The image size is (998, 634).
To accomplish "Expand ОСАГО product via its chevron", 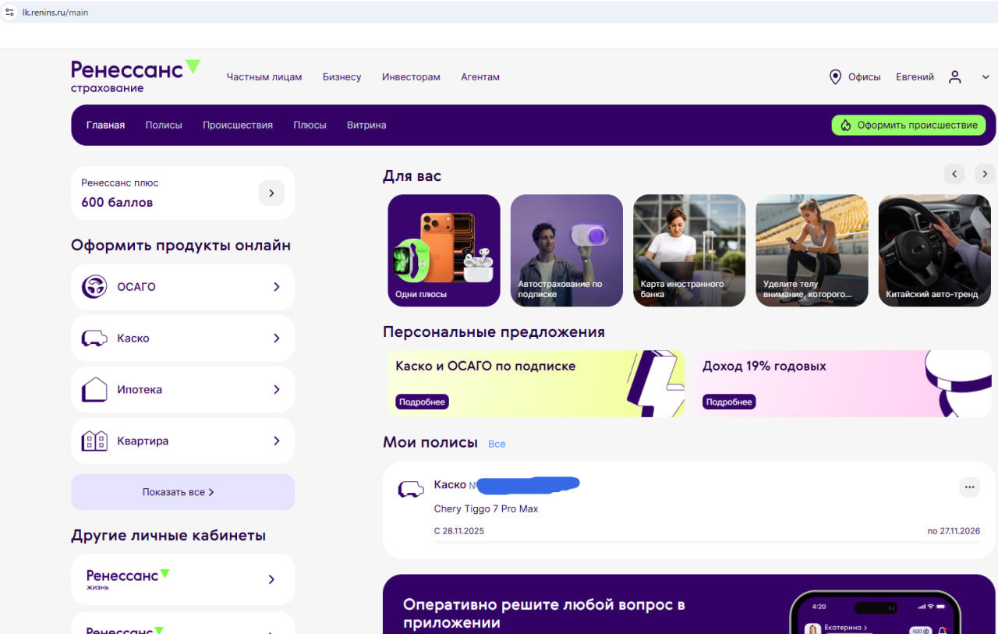I will point(277,287).
